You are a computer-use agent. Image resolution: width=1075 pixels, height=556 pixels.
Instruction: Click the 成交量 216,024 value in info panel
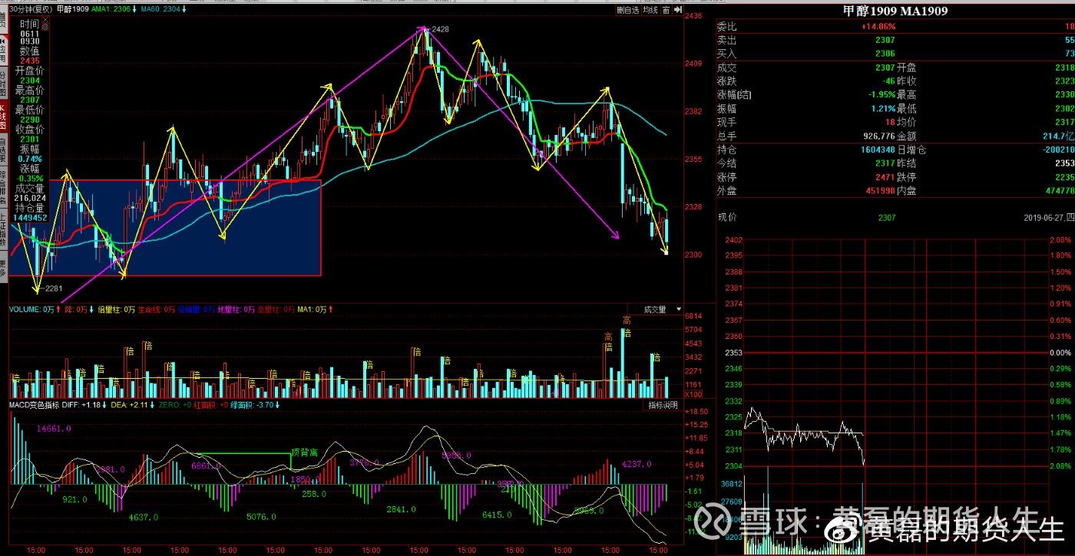pyautogui.click(x=31, y=198)
